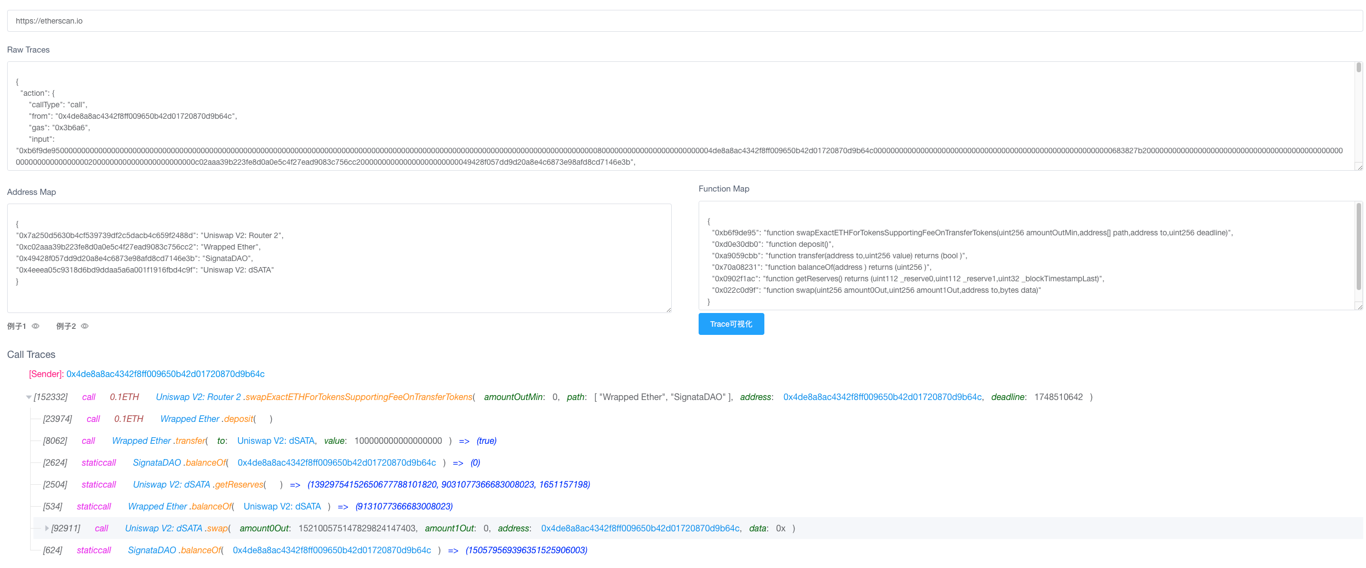Click the Call Traces heading
This screenshot has height=568, width=1366.
(x=31, y=355)
